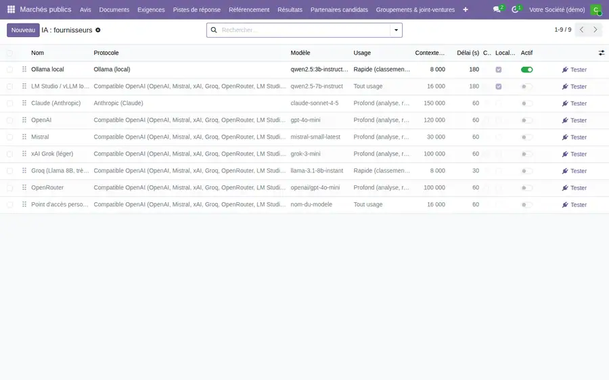Click the 1-9 / 9 pager counter

coord(563,30)
